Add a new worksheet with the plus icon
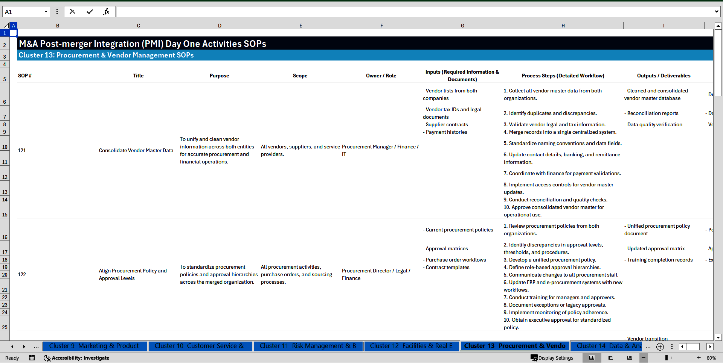The image size is (723, 363). pyautogui.click(x=660, y=347)
